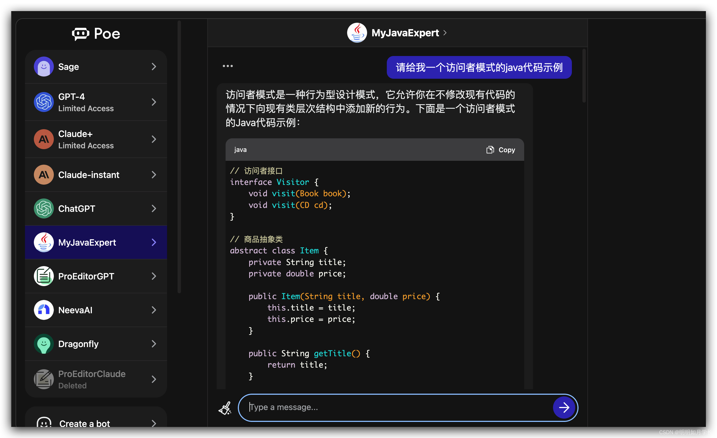Select the ChatGPT chat label
This screenshot has height=438, width=717.
coord(77,208)
